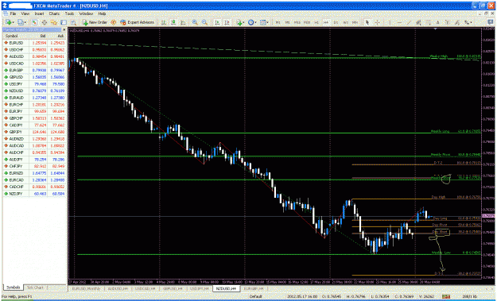Screen dimensions: 497x301
Task: Open the Strategy Tester icon
Action: tap(73, 22)
